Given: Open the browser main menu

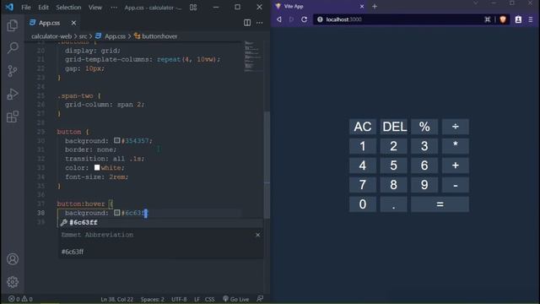Looking at the screenshot, I should [531, 19].
